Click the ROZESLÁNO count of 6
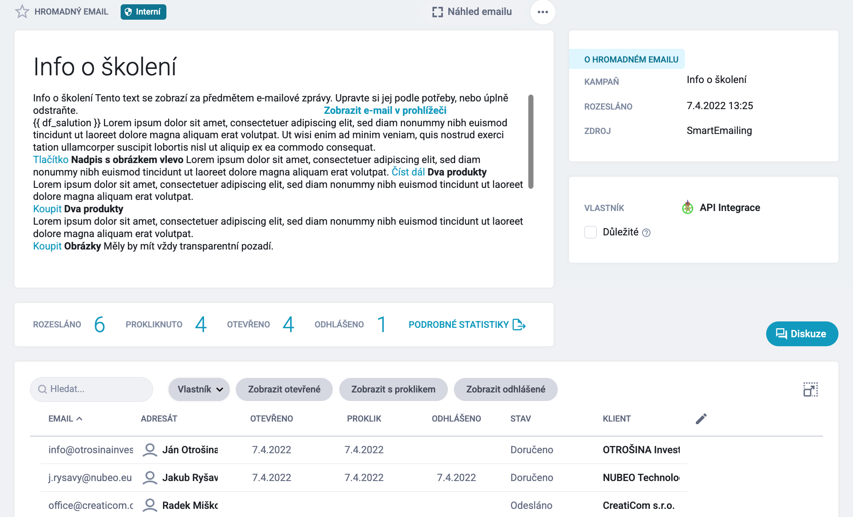 (x=99, y=324)
